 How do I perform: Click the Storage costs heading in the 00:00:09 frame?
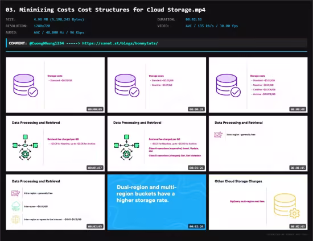coord(55,76)
